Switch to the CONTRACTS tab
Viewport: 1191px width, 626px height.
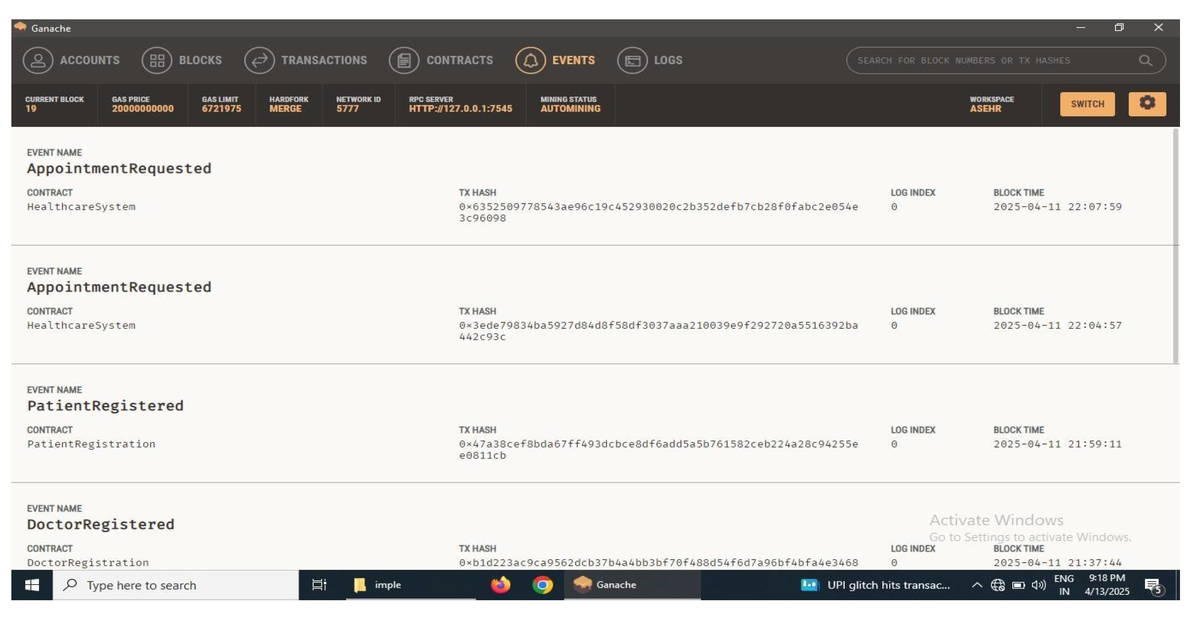tap(460, 61)
